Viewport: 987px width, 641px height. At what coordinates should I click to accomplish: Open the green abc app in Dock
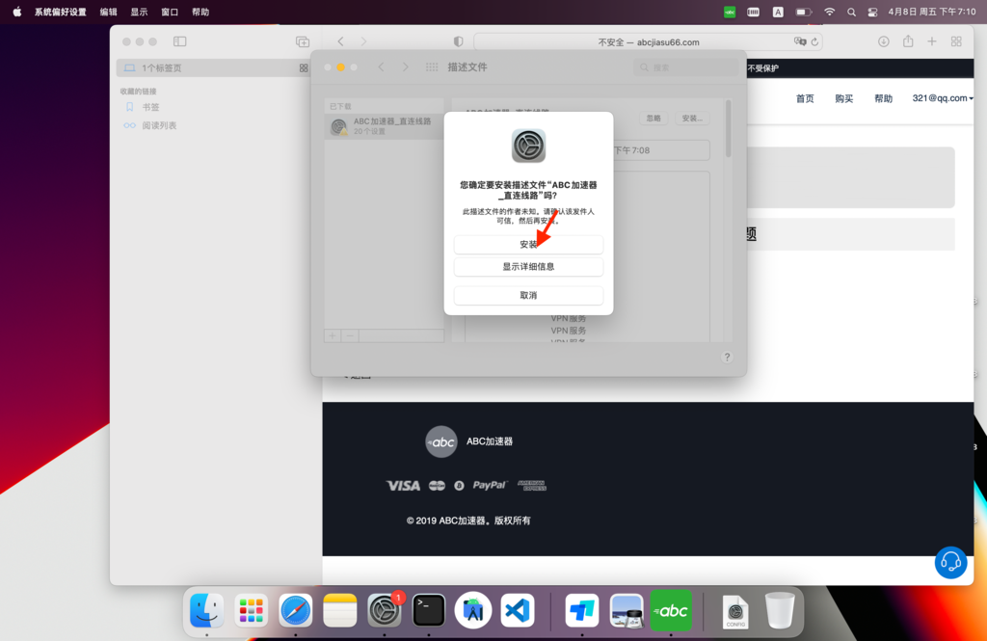[x=671, y=610]
